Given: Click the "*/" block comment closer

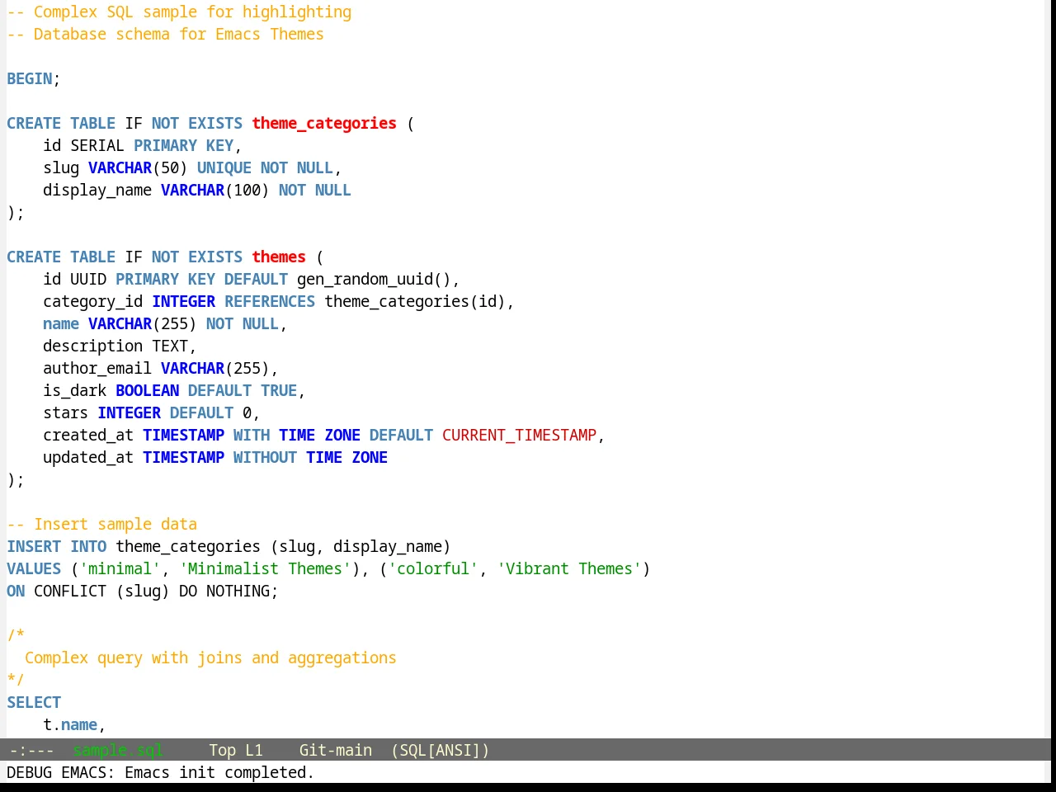Looking at the screenshot, I should tap(16, 680).
